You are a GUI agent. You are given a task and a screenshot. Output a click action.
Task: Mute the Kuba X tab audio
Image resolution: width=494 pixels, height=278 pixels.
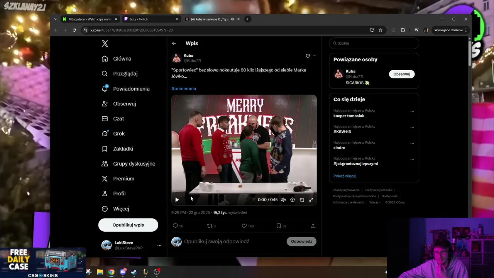(232, 19)
